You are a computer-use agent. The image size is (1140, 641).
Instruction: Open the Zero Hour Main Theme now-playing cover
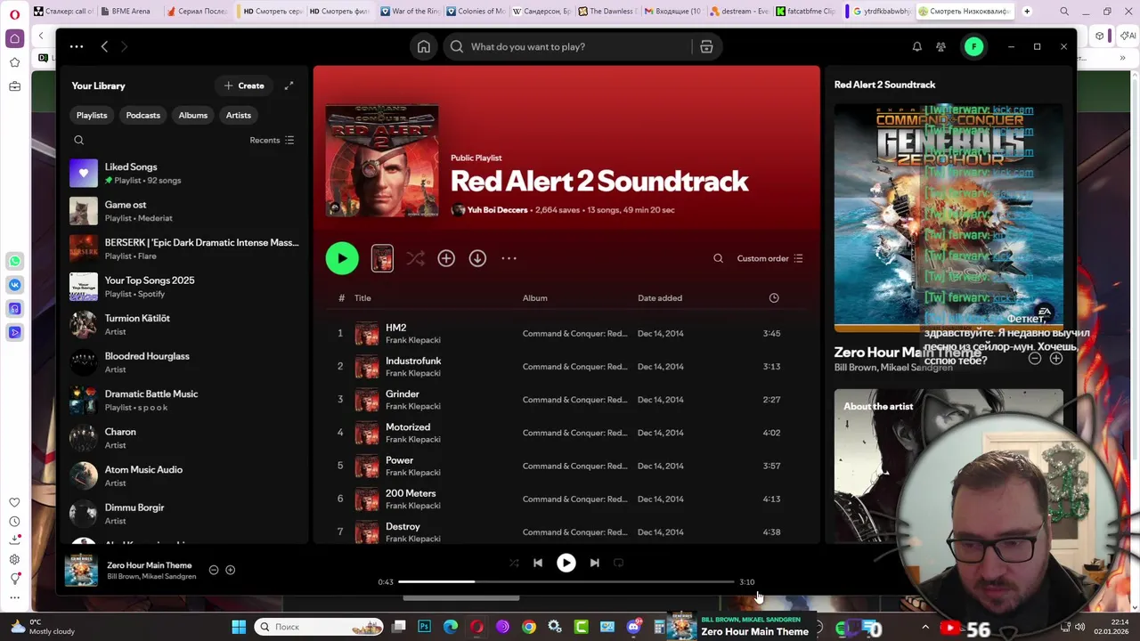coord(81,570)
